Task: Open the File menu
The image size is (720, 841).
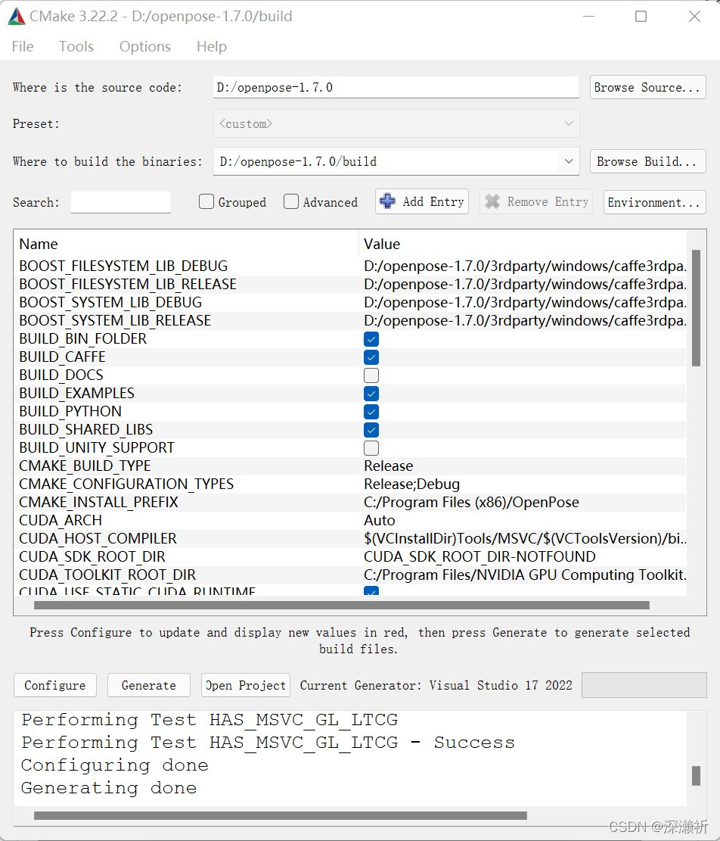Action: pos(22,46)
